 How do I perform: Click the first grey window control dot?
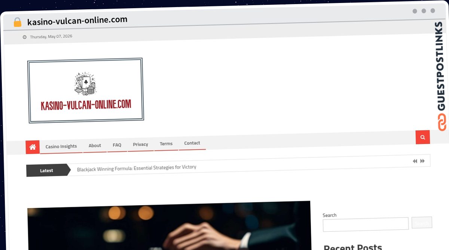(415, 11)
